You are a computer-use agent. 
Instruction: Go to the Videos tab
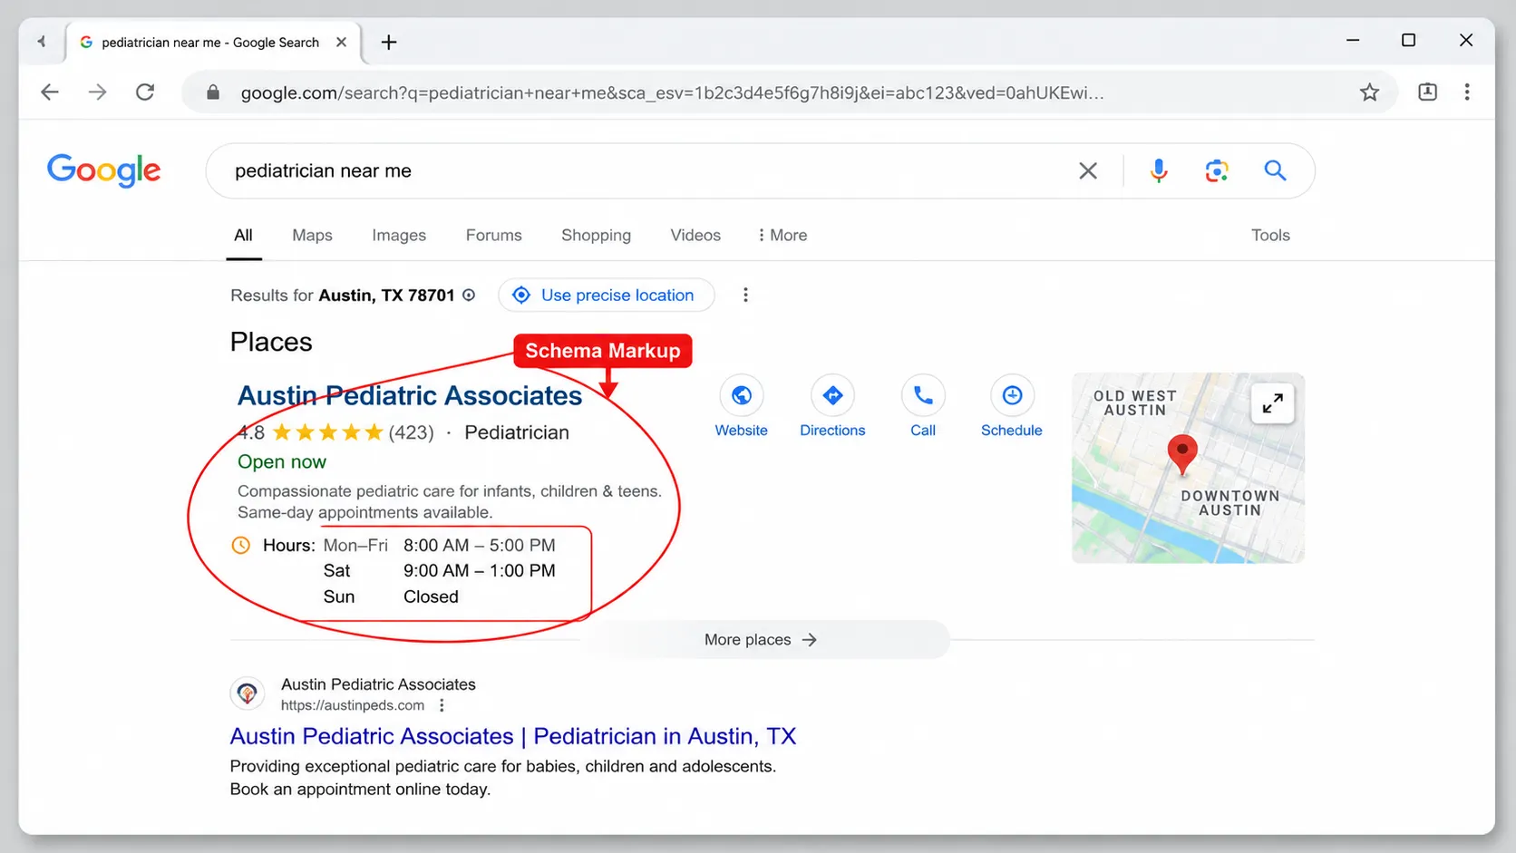tap(695, 235)
